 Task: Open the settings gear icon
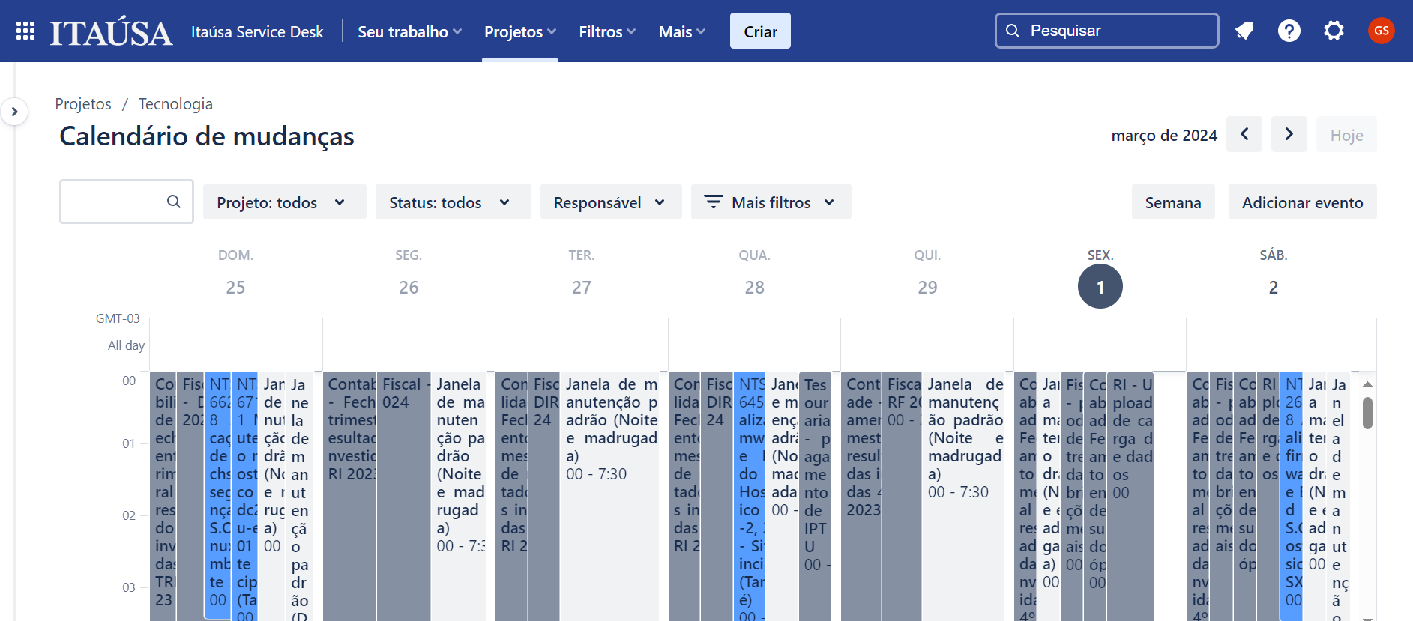1334,31
